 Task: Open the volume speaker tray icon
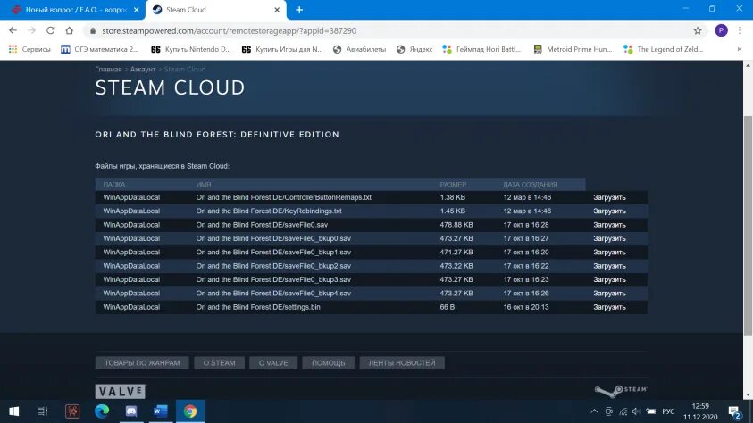click(x=636, y=411)
